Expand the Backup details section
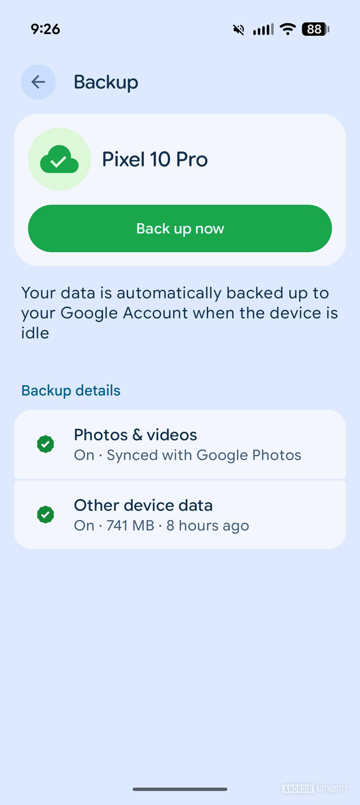 (71, 390)
